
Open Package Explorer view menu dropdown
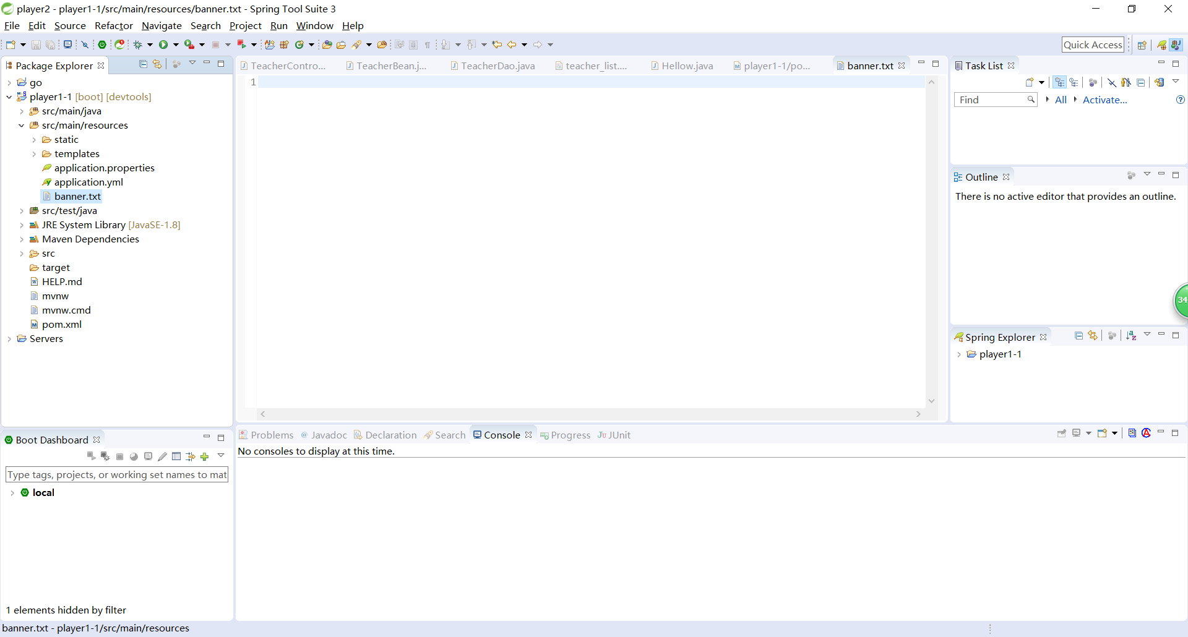[x=192, y=63]
